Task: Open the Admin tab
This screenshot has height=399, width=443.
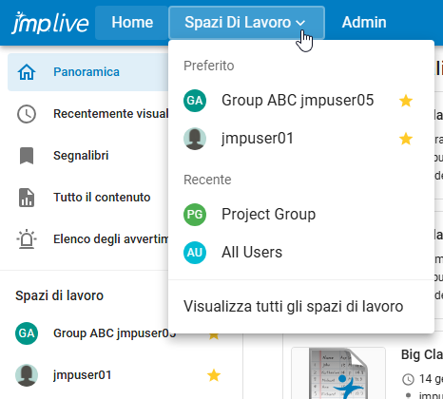Action: point(364,23)
